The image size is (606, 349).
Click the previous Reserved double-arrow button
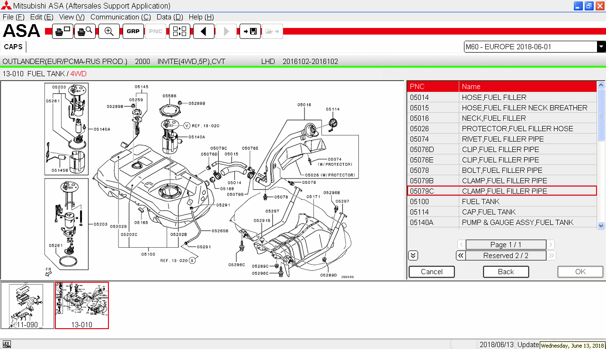[x=461, y=256]
